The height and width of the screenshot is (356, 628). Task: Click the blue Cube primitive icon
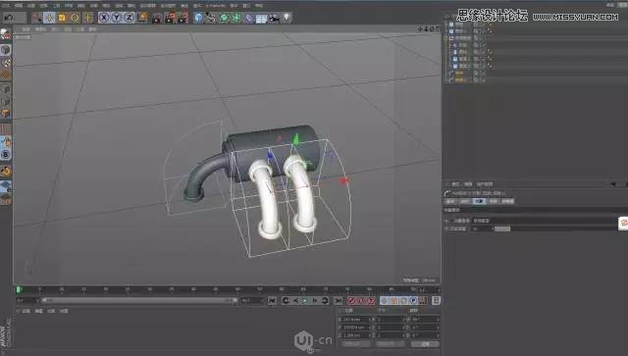tap(198, 18)
